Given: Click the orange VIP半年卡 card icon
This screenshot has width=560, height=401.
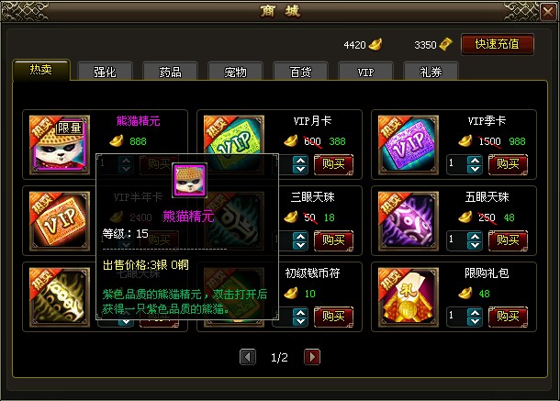Looking at the screenshot, I should point(60,221).
